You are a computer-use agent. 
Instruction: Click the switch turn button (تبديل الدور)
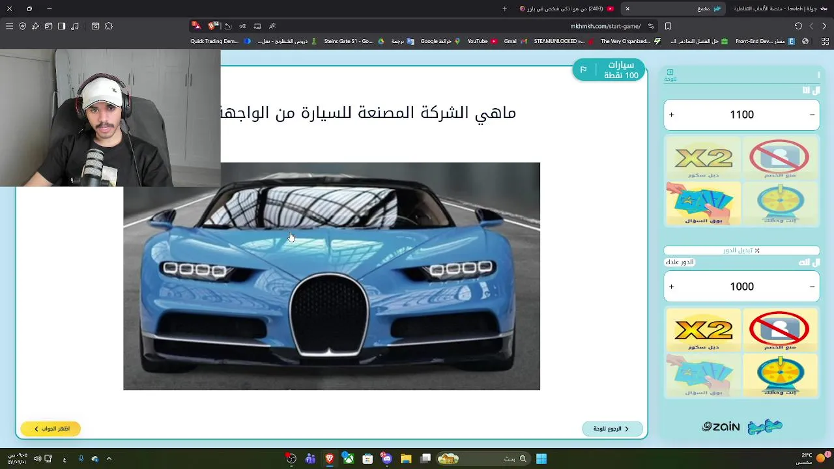pyautogui.click(x=741, y=250)
